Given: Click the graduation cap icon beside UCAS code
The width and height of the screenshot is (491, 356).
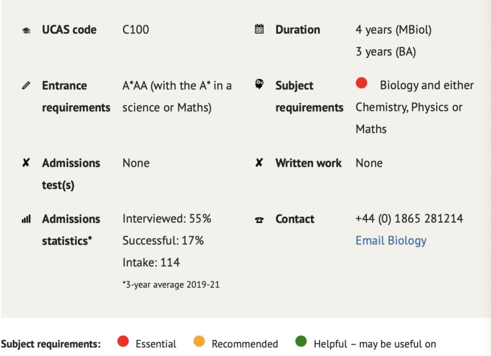Looking at the screenshot, I should [x=26, y=30].
